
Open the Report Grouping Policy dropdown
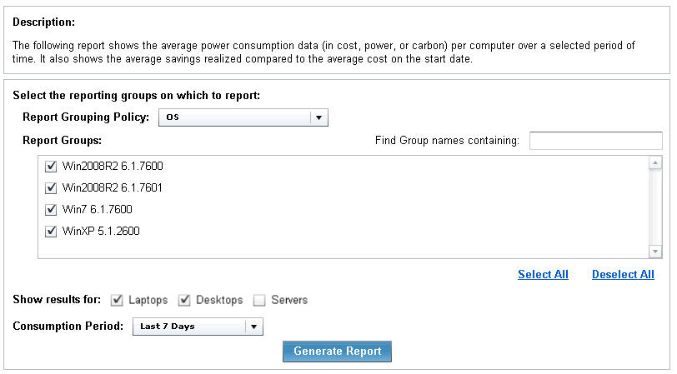coord(234,117)
